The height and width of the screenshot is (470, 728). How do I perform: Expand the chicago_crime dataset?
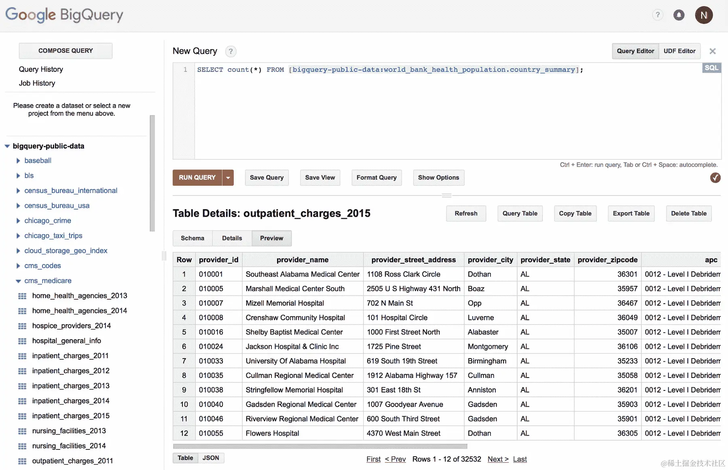click(x=18, y=221)
